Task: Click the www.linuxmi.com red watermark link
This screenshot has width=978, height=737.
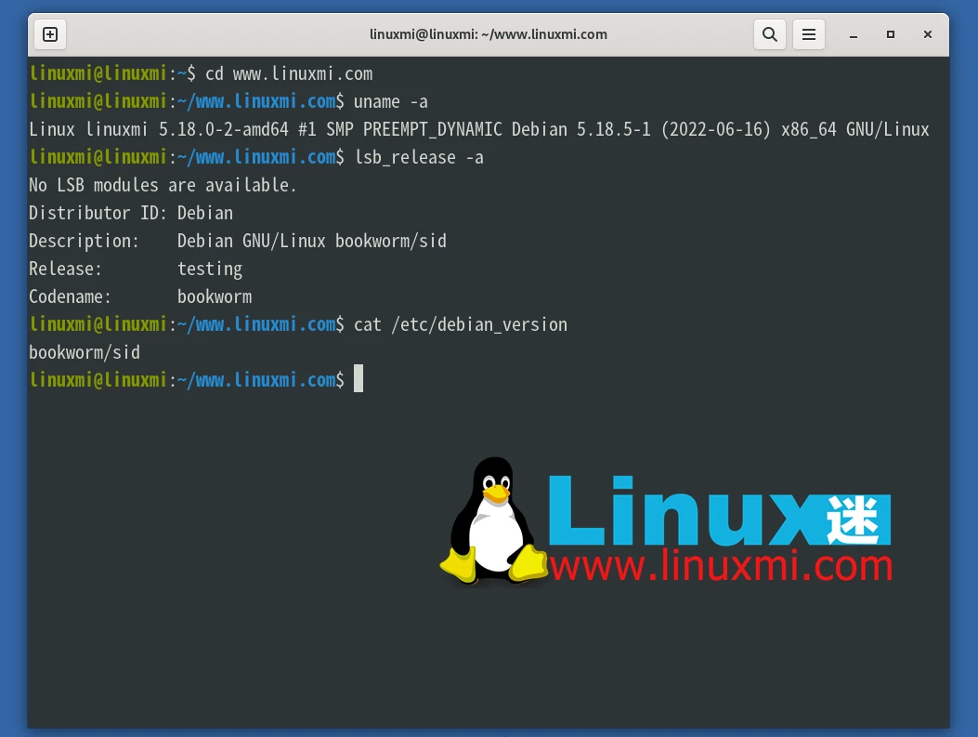Action: pos(720,564)
